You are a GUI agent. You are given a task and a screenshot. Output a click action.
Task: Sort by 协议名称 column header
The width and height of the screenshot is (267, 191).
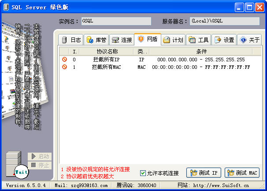click(107, 52)
